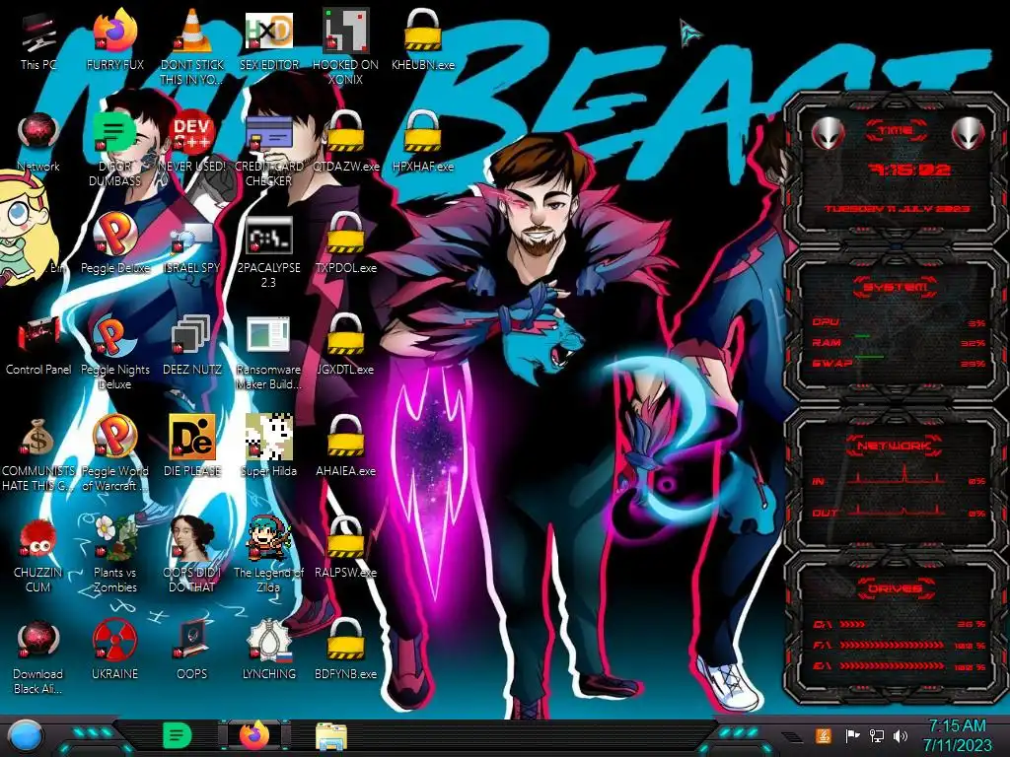Open the This PC desktop icon
1010x757 pixels.
(x=38, y=38)
